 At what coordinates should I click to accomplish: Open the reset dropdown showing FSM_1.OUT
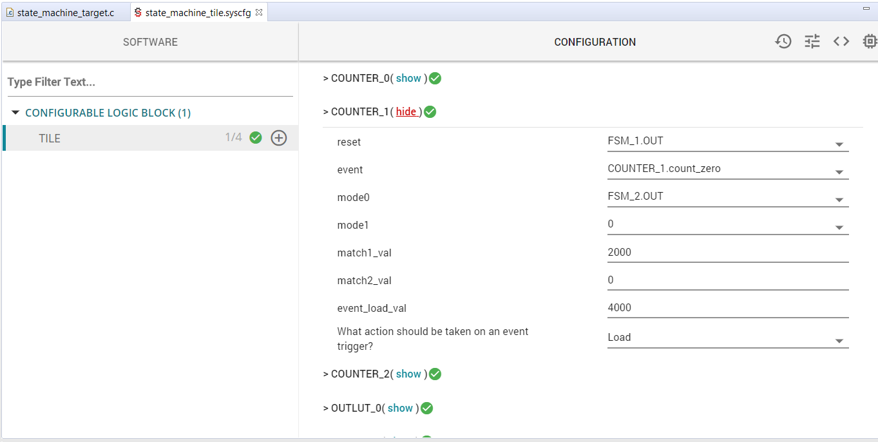pyautogui.click(x=727, y=142)
